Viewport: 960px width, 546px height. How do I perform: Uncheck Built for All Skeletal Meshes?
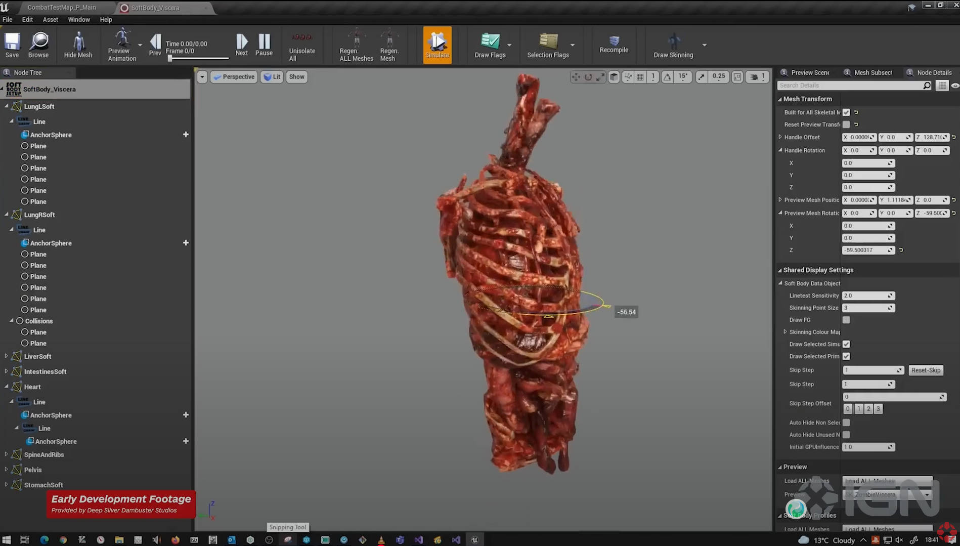846,112
